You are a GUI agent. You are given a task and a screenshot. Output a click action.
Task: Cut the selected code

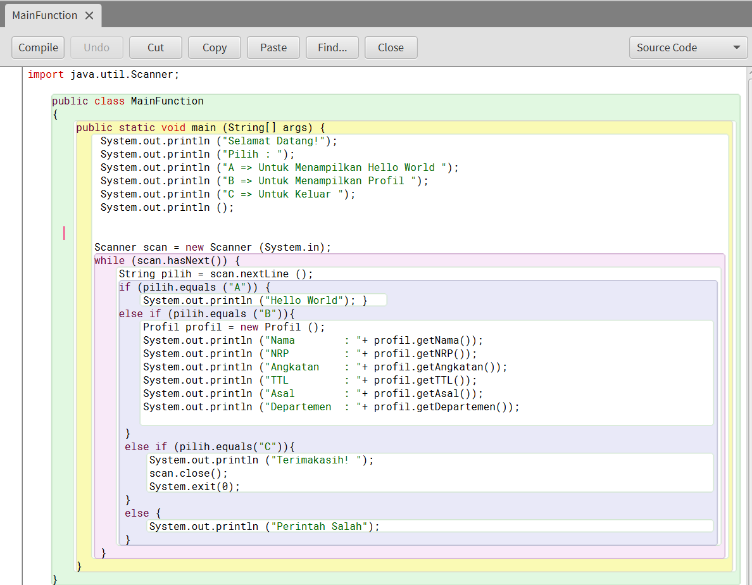pos(155,47)
